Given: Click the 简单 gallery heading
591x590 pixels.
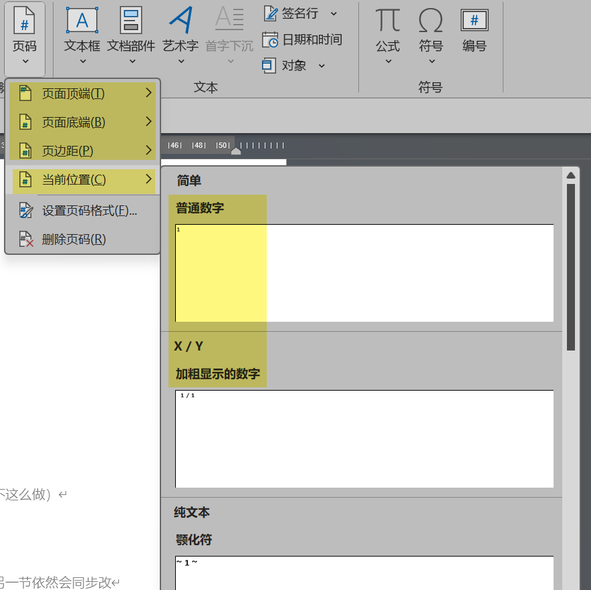Looking at the screenshot, I should tap(189, 181).
